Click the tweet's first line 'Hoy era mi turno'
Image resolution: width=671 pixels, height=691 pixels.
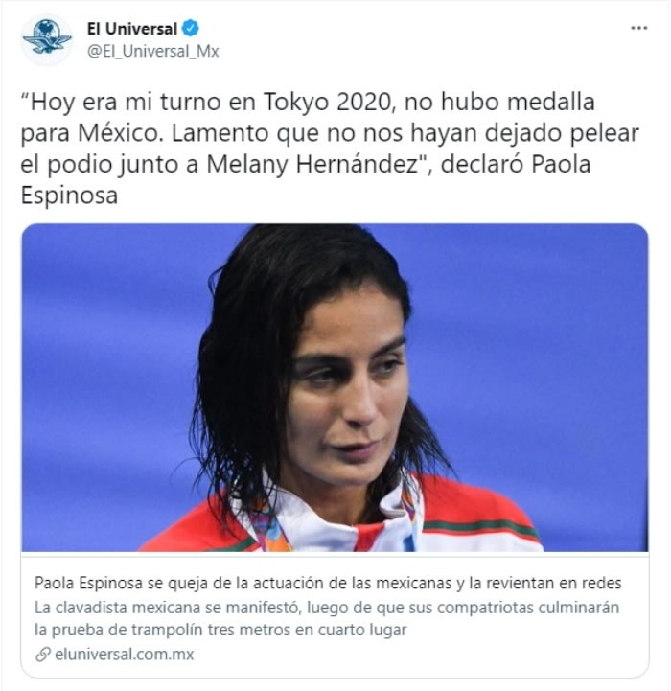click(308, 102)
